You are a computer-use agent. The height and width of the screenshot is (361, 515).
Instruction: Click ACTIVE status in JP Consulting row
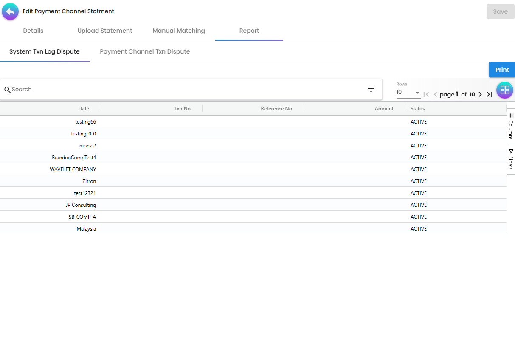[419, 205]
